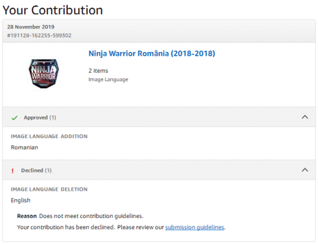Click the red Declined exclamation icon

12,171
